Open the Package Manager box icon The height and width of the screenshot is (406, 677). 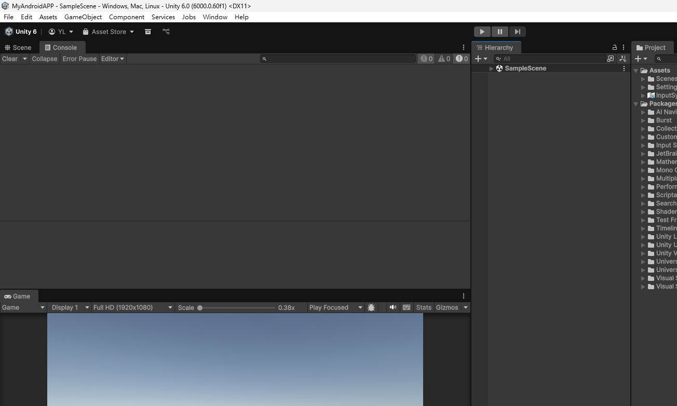click(x=148, y=32)
